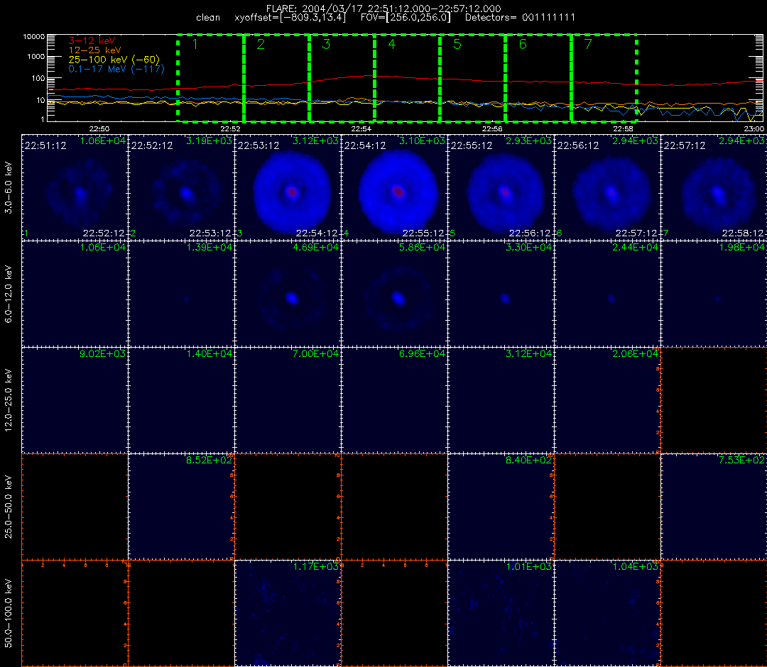Open the 3.0-6.0 keV image starting 22:53:12
Viewport: 767px width, 667px height.
[x=288, y=187]
